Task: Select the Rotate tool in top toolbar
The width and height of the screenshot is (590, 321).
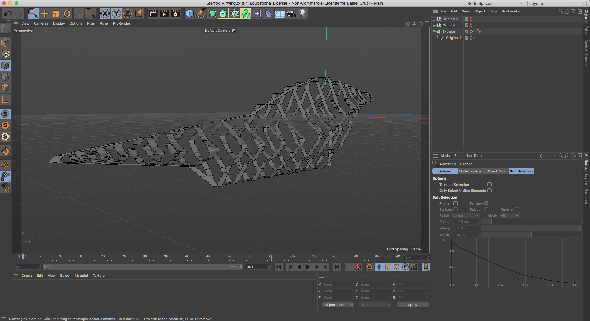Action: [x=67, y=13]
